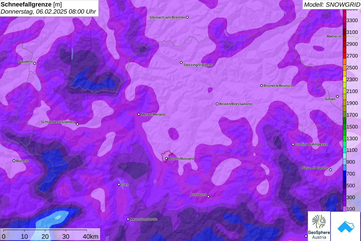Click the Sterzing/Vipiteno location marker
Screen dimensions: 361x241
(x=181, y=62)
